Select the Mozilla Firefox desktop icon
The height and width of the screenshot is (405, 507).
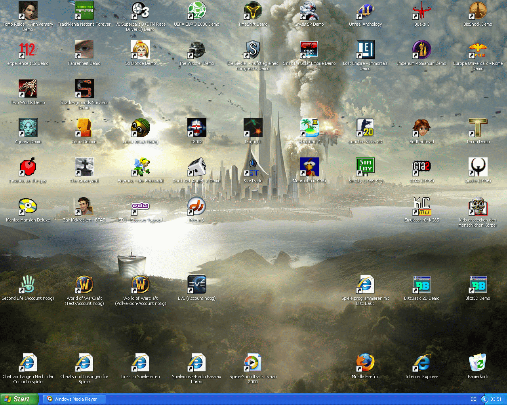[x=365, y=363]
